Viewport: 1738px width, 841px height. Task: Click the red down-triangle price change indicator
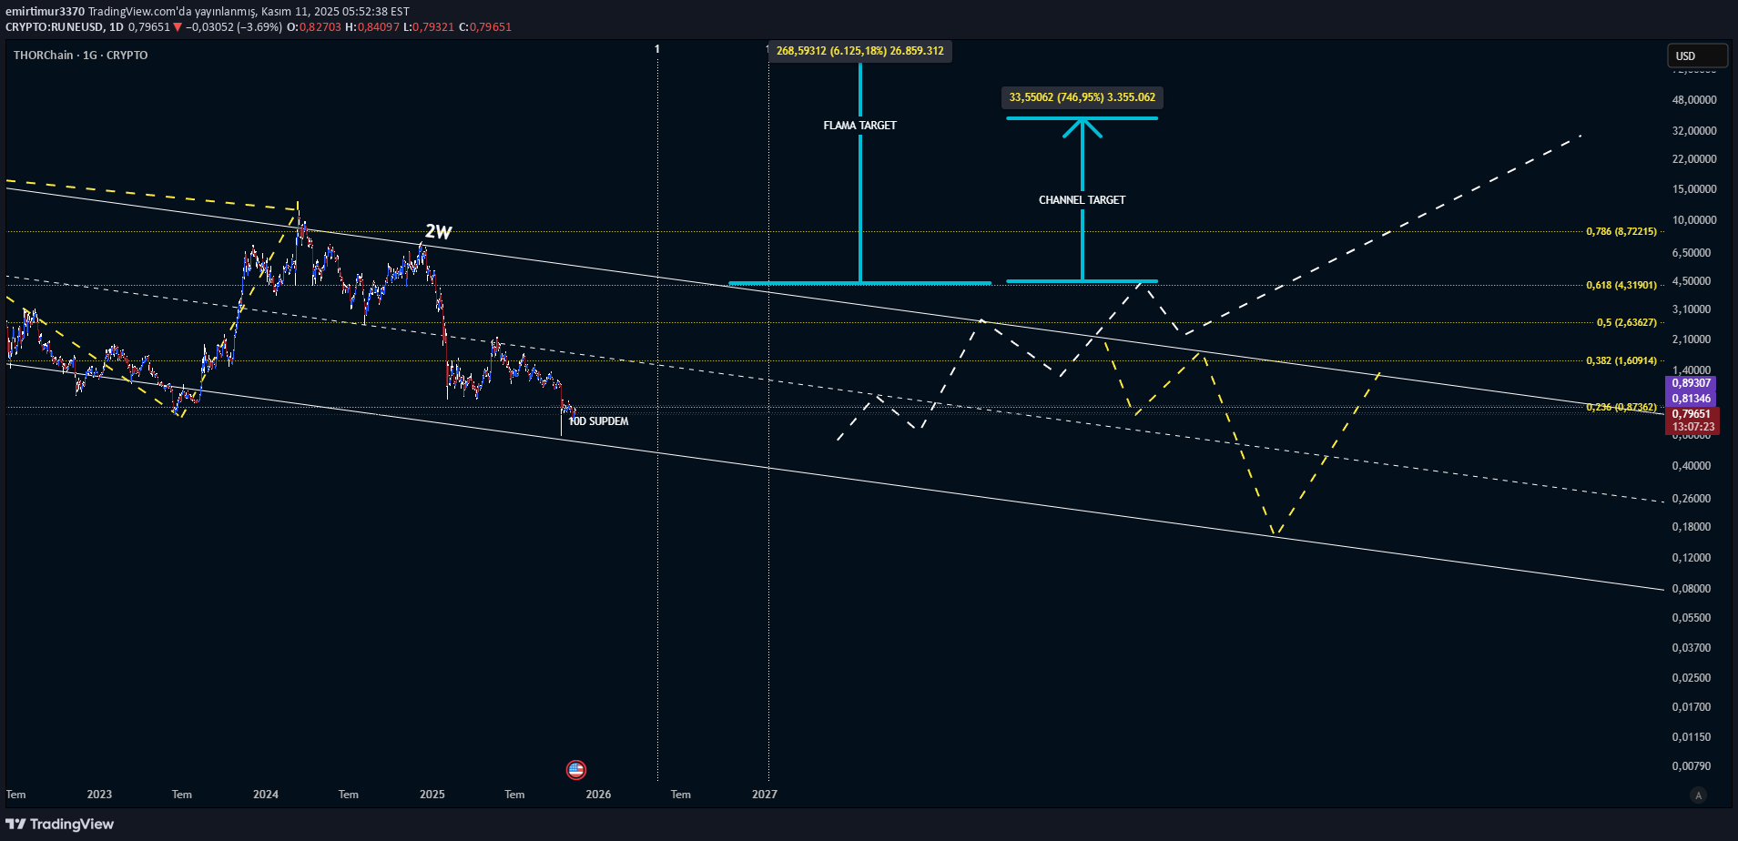(x=178, y=27)
